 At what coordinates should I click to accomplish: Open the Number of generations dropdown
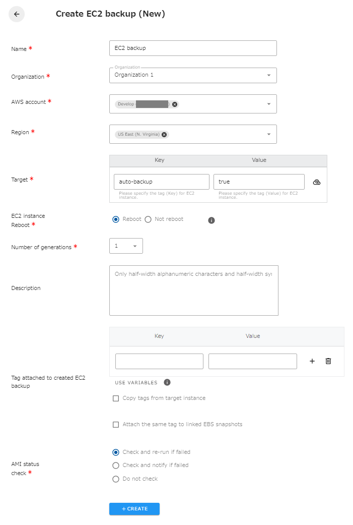click(126, 246)
